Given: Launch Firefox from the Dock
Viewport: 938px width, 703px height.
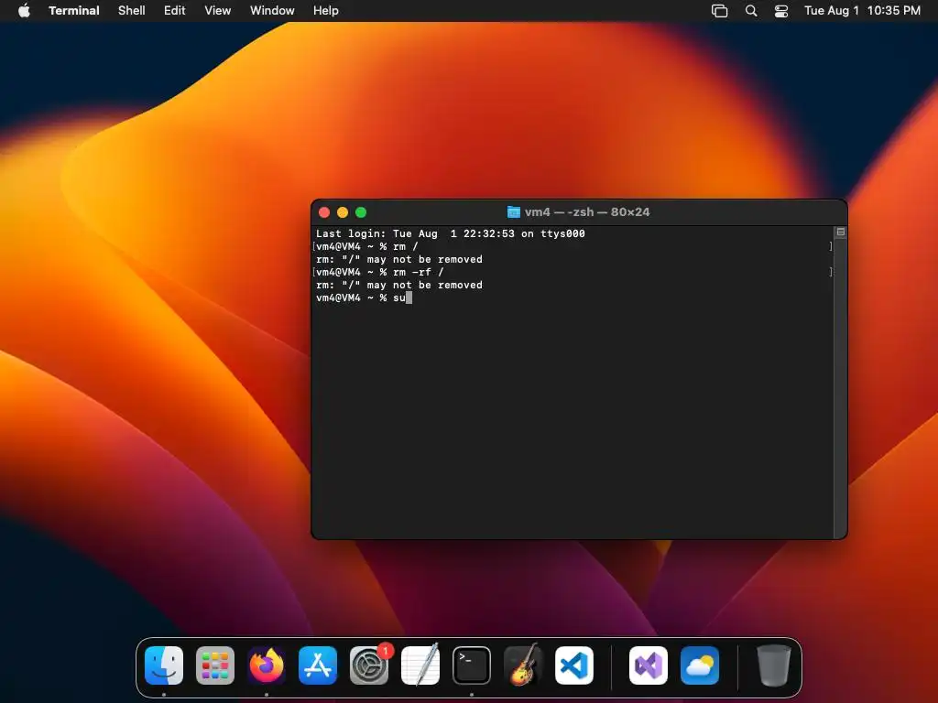Looking at the screenshot, I should (x=267, y=665).
